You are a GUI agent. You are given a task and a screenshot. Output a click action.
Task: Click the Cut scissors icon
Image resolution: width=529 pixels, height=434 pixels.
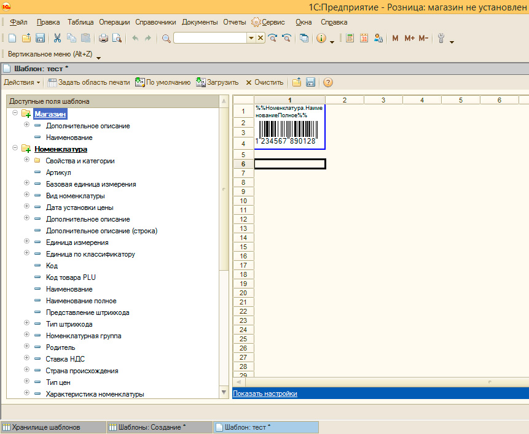coord(57,38)
